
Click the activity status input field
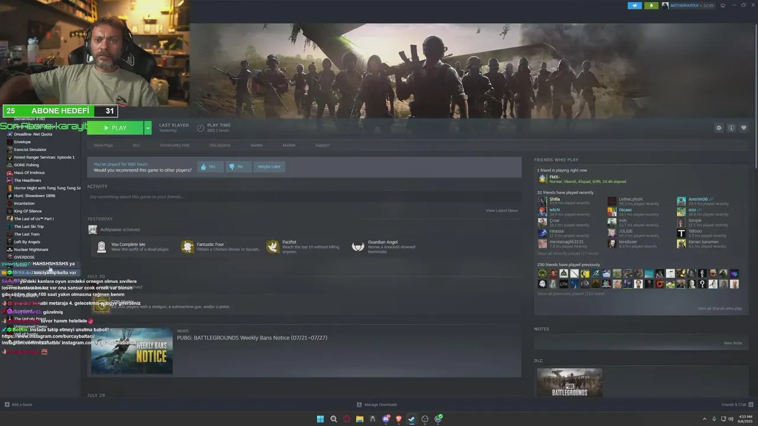[304, 196]
